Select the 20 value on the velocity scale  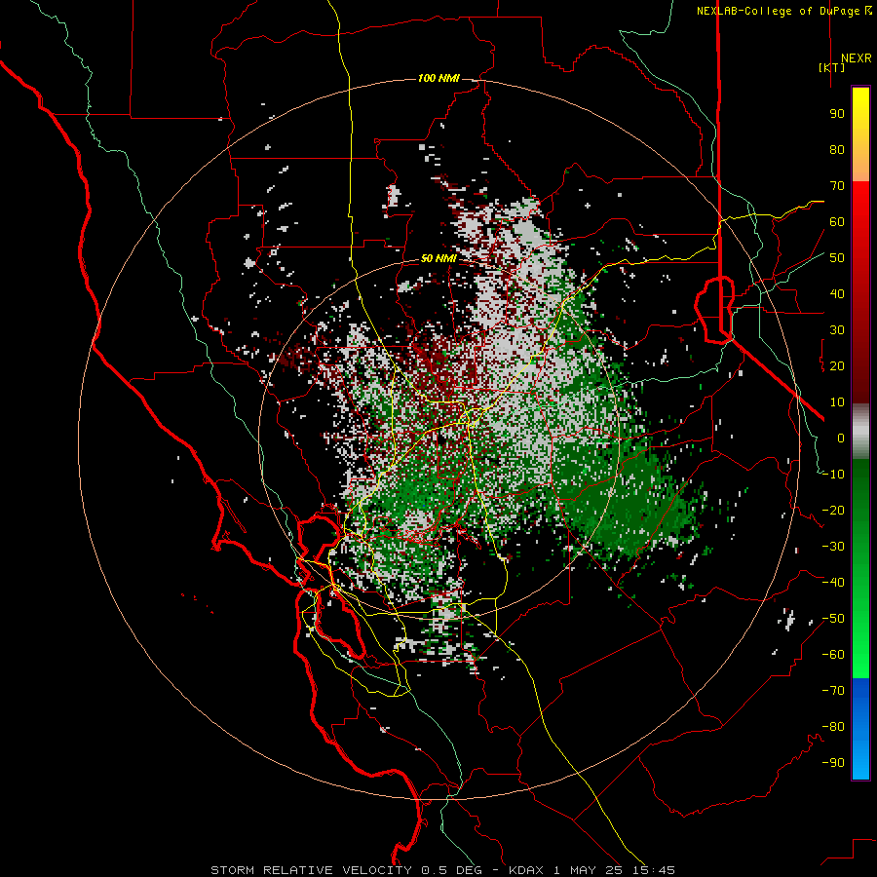837,365
